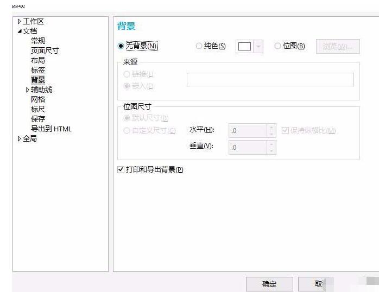Click the 水平(H) size value field
Screen dimensions: 379x292
pos(248,131)
